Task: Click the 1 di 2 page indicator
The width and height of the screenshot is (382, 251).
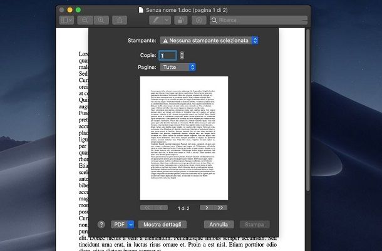Action: 183,208
